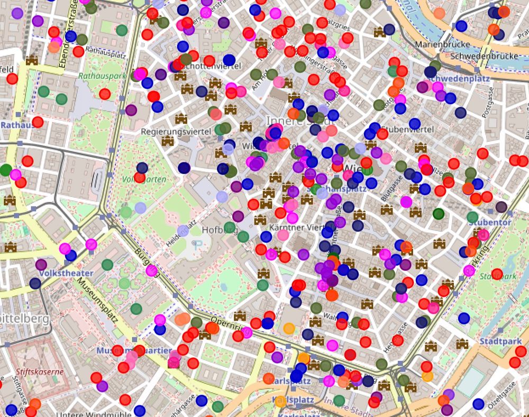Click the parking P icon at Heldenplatz
This screenshot has width=529, height=417.
(x=197, y=243)
